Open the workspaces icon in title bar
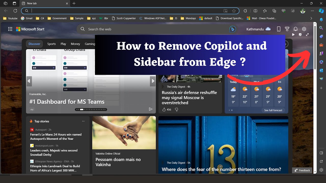 tap(5, 3)
